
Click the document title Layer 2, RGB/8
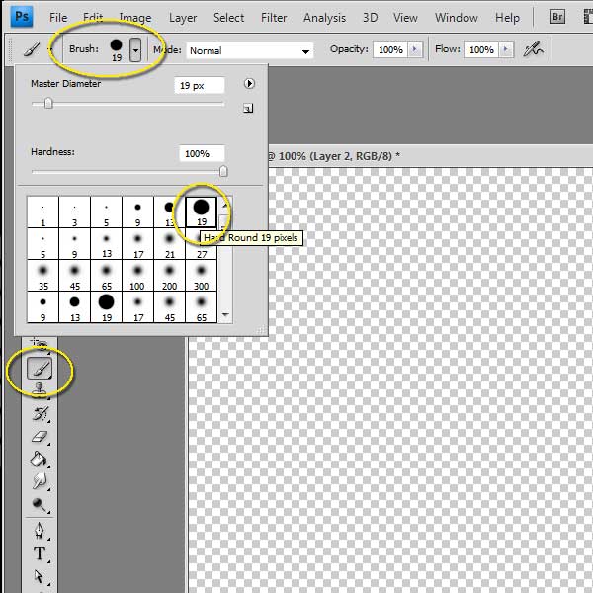point(351,156)
